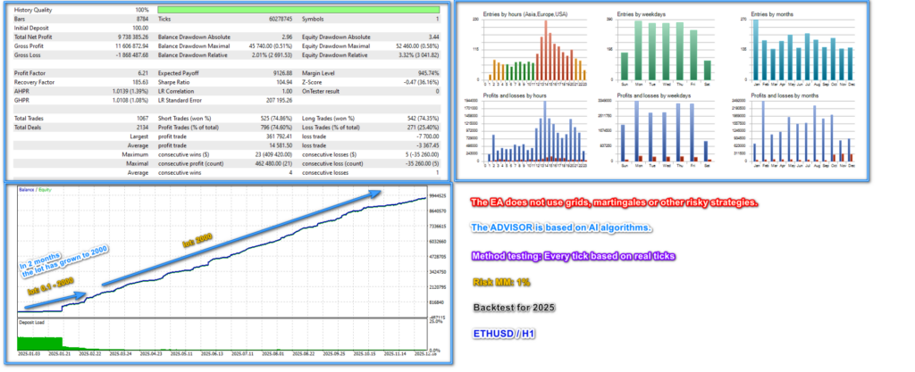Click Profit Trades (% of total) value 796 (74.60%)
The width and height of the screenshot is (915, 372).
click(277, 127)
